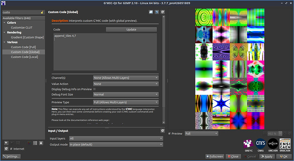294x161 pixels.
Task: Click the parameters panel scroll down arrow
Action: coord(164,123)
